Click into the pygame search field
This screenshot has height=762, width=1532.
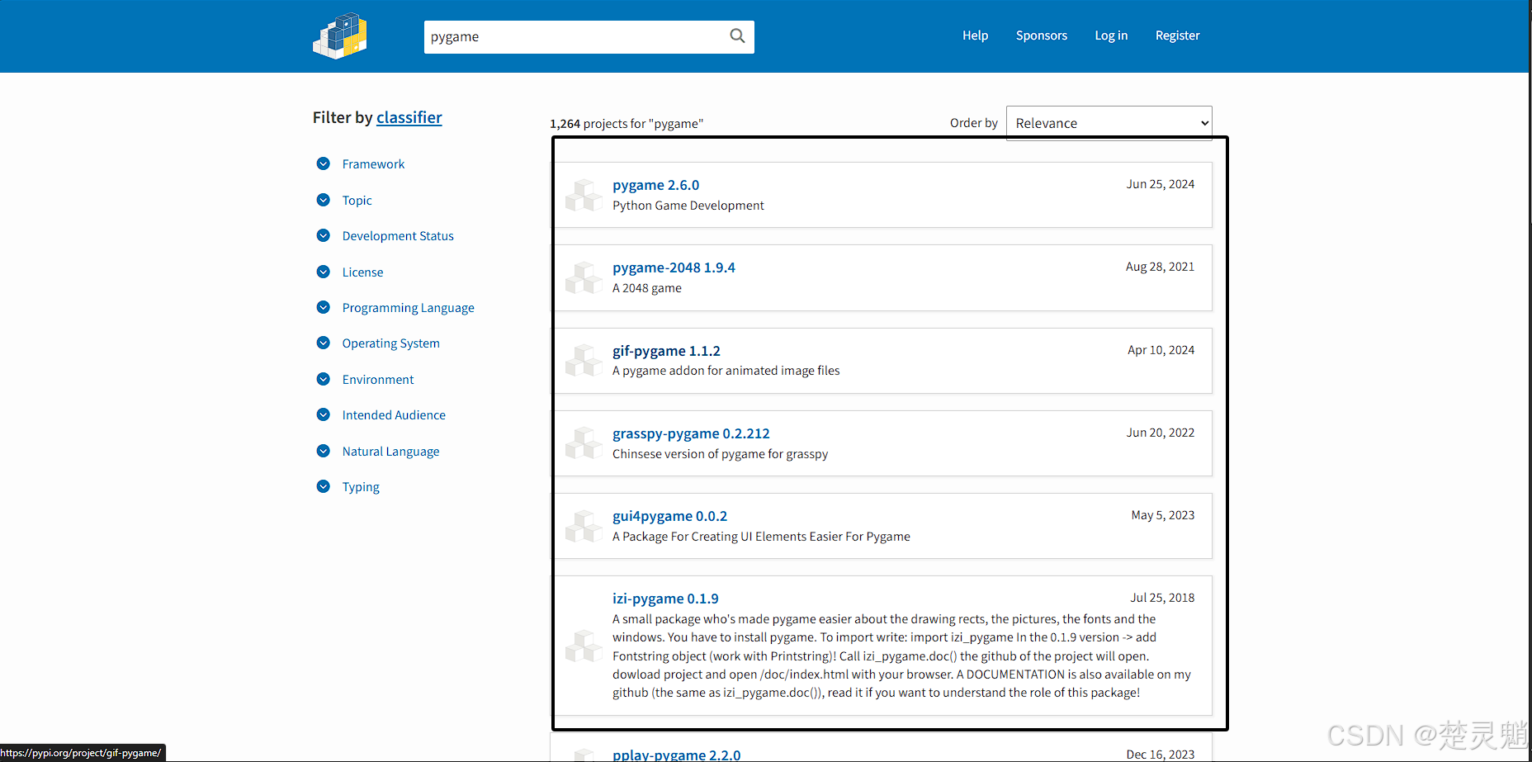[x=575, y=36]
